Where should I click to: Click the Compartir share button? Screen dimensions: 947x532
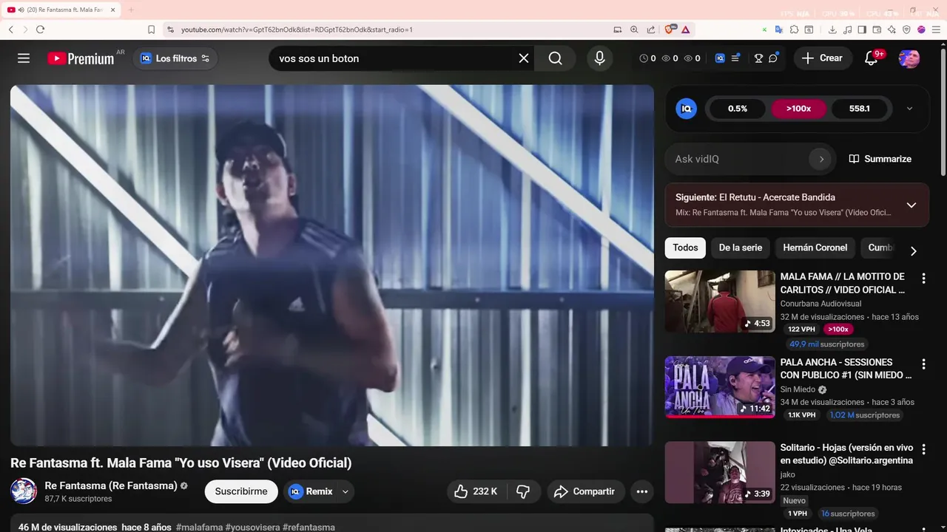click(x=584, y=491)
